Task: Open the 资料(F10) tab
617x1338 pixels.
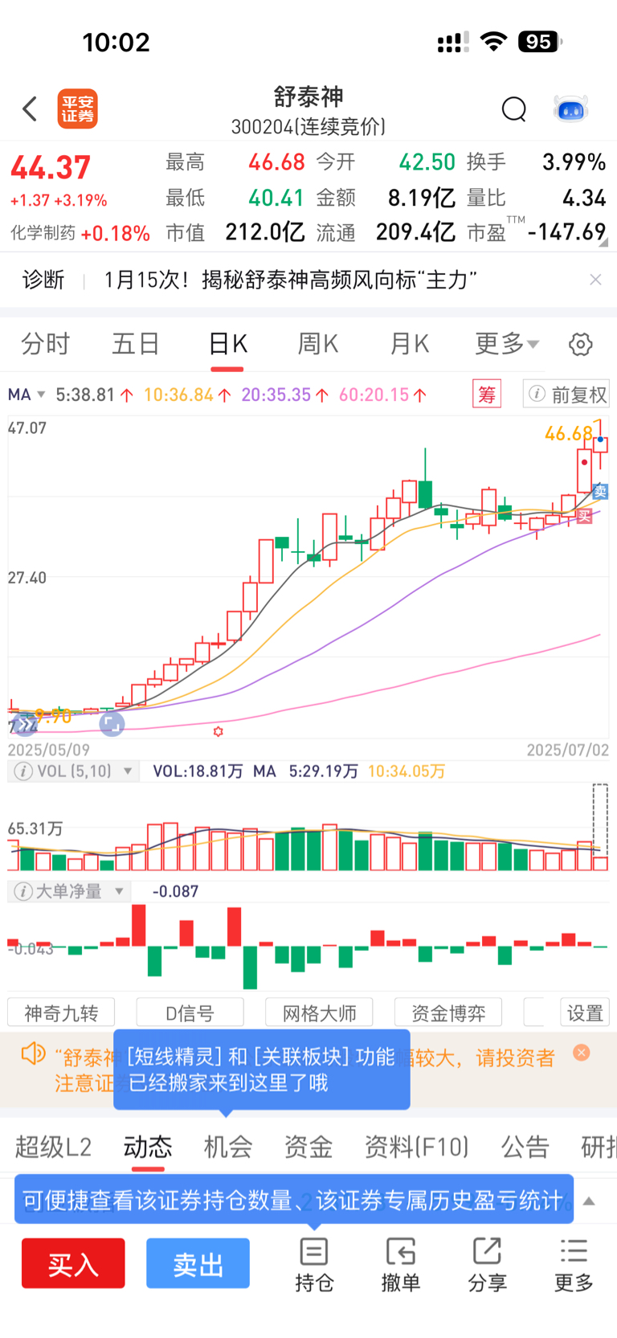Action: [416, 1147]
